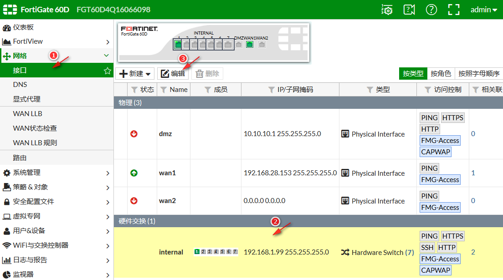Click the internal reference count 2
The width and height of the screenshot is (503, 280).
click(473, 252)
